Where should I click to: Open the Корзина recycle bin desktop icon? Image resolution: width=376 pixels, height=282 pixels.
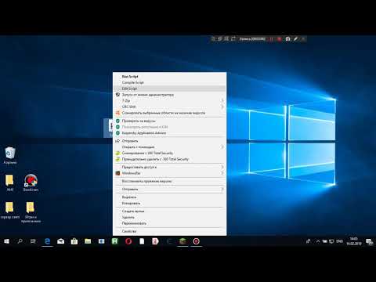click(10, 155)
